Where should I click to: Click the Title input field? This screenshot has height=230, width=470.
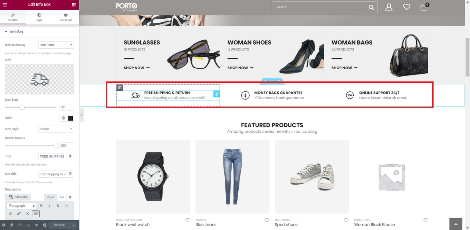pos(52,156)
